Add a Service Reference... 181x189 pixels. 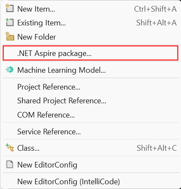pyautogui.click(x=90, y=131)
